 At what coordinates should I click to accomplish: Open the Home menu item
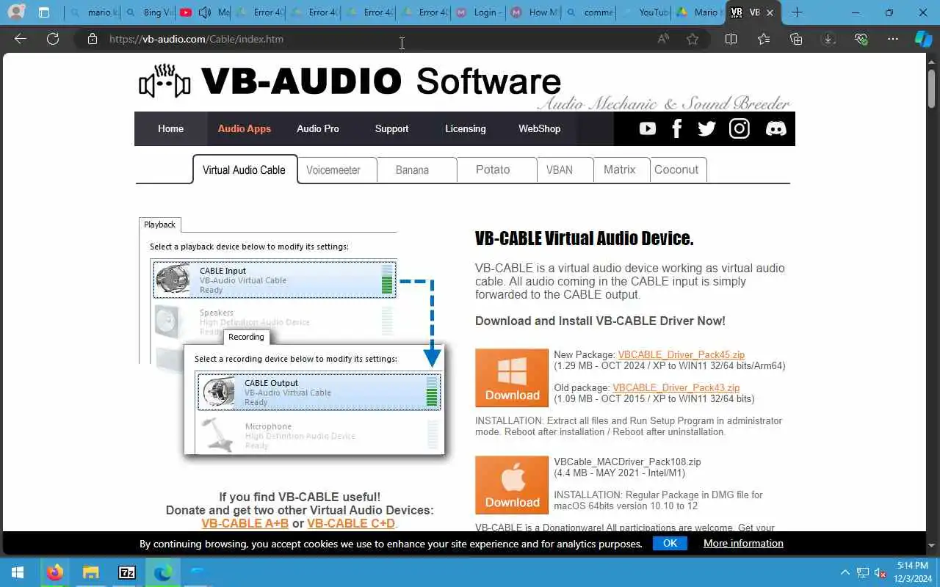170,128
